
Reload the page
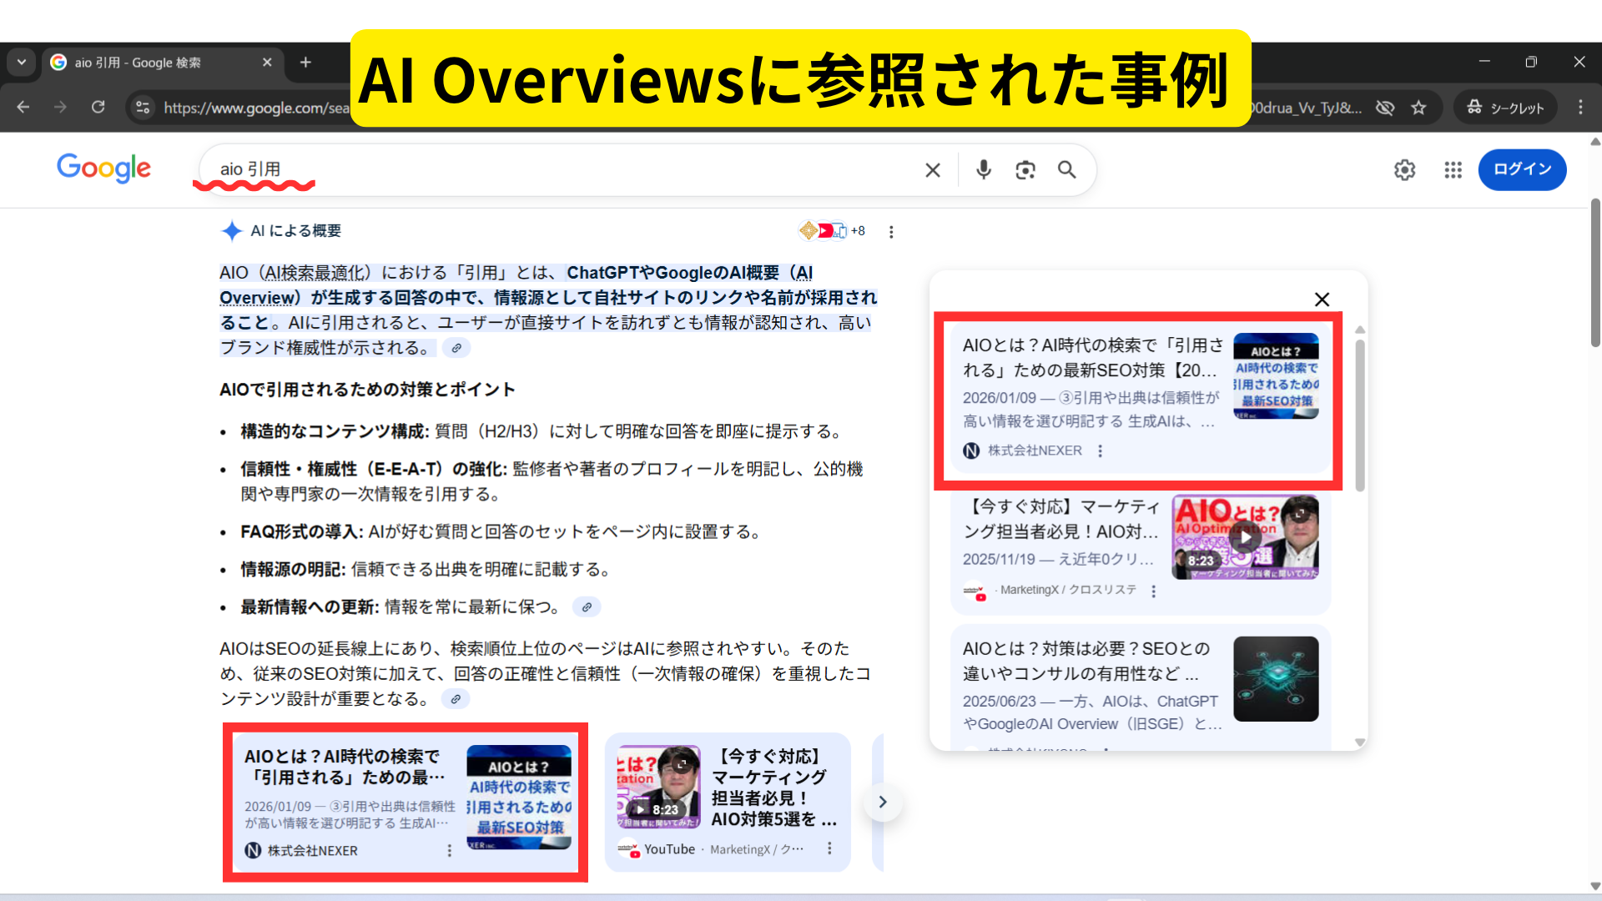98,107
